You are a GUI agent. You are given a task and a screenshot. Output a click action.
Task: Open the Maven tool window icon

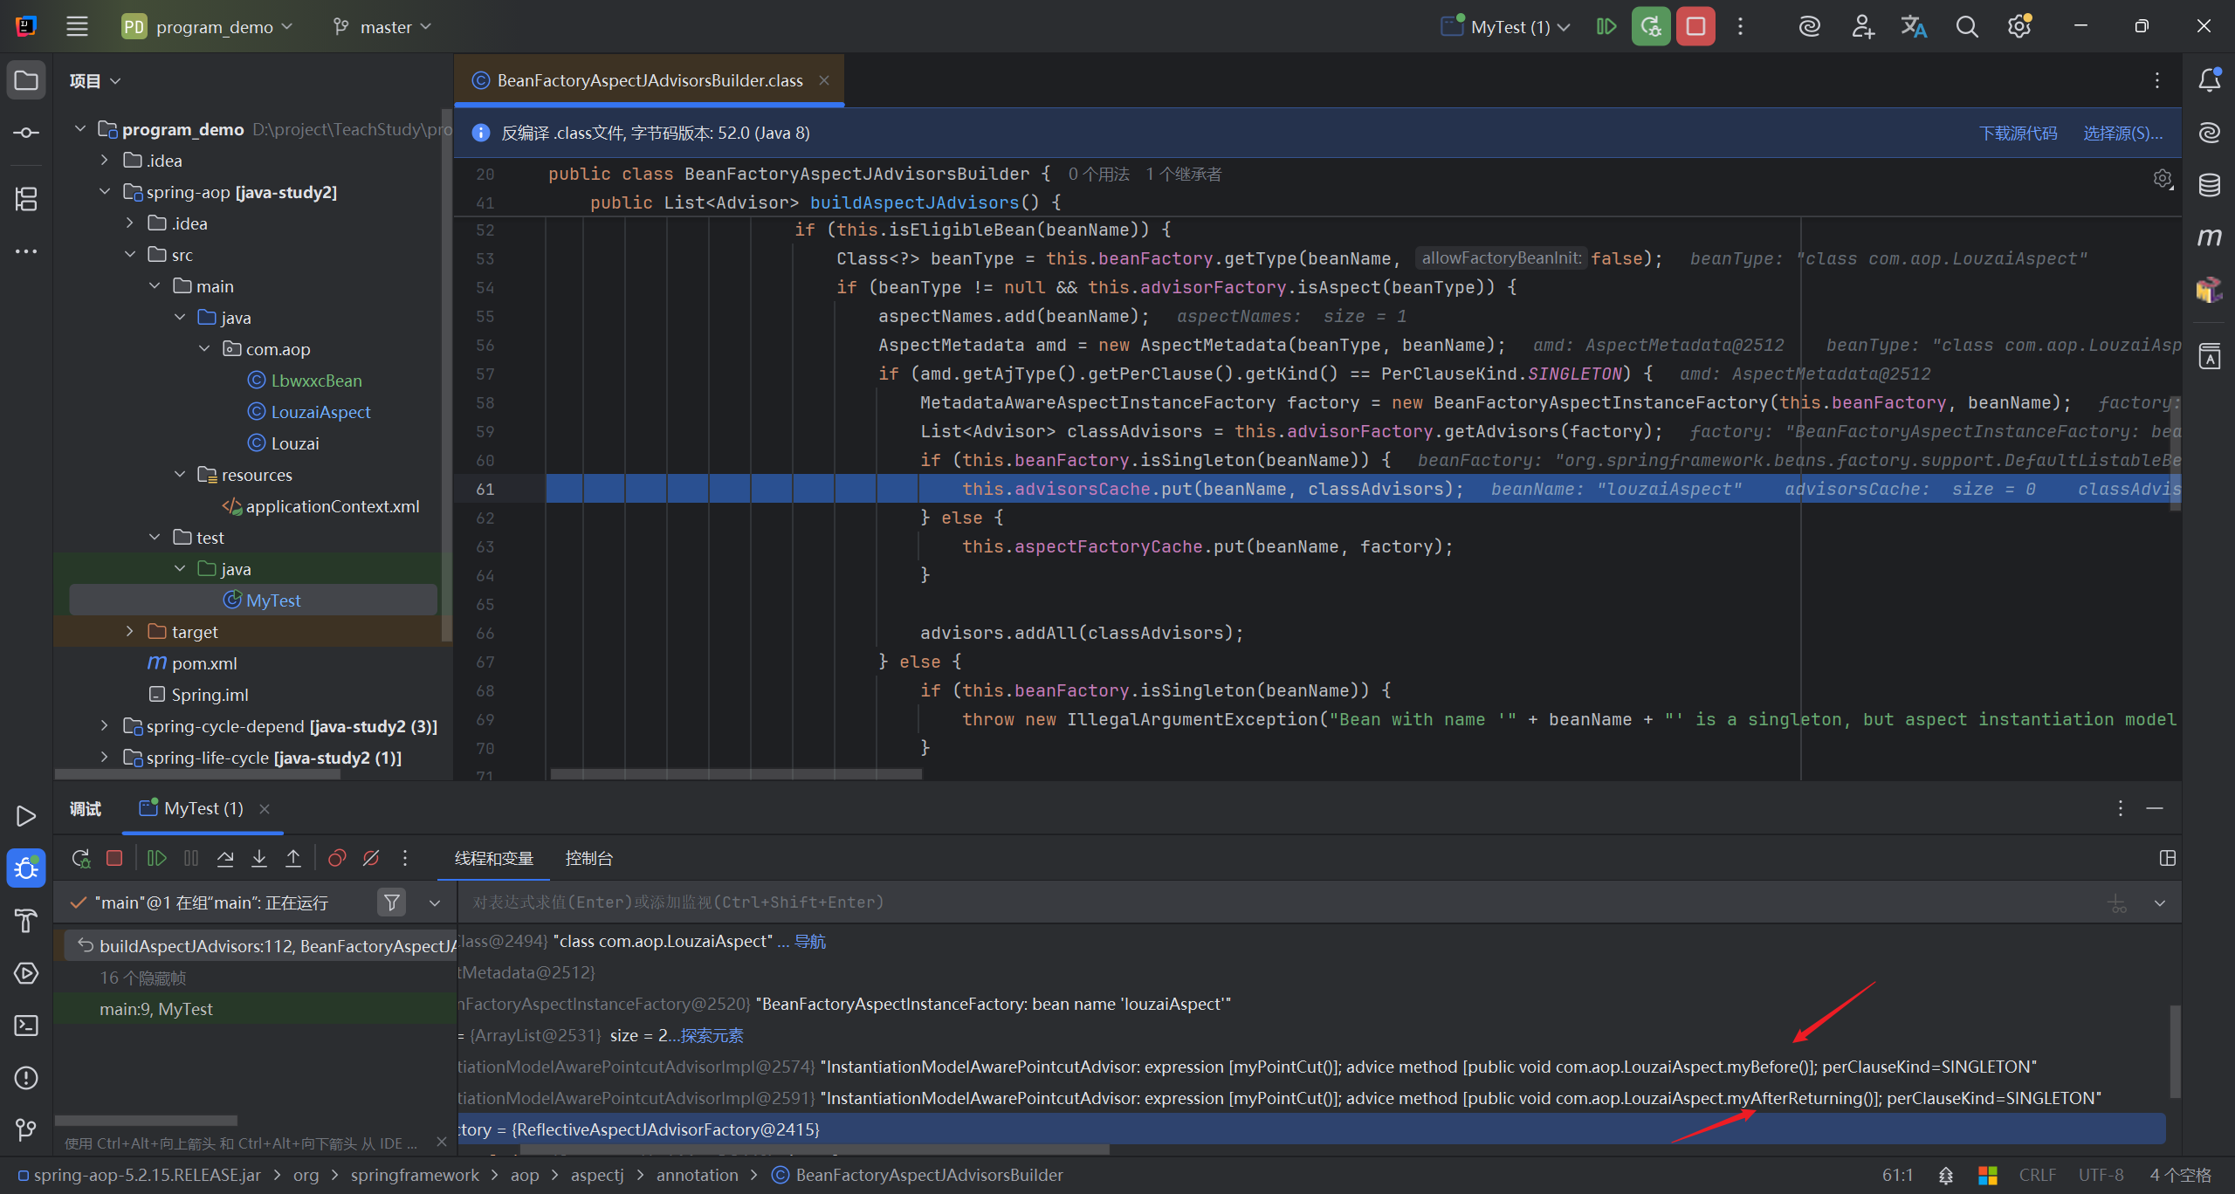2209,237
